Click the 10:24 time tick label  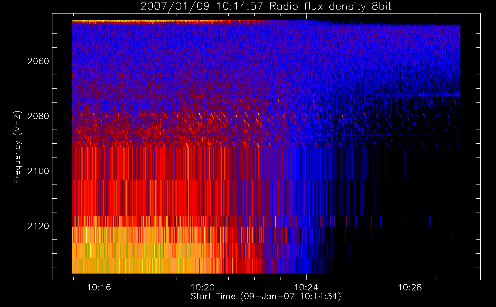point(306,288)
